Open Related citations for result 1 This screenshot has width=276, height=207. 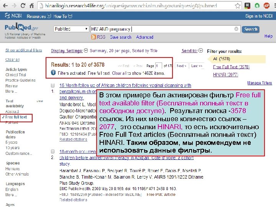click(x=73, y=139)
